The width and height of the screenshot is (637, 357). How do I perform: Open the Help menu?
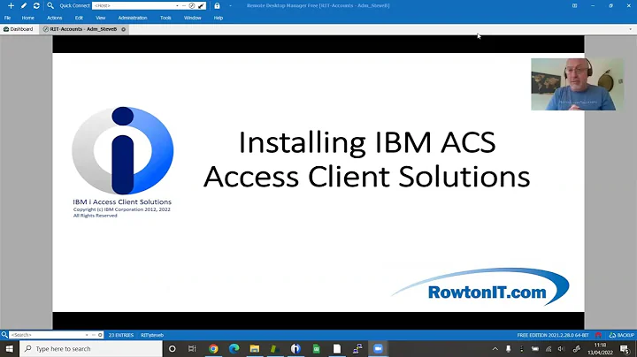(x=219, y=18)
